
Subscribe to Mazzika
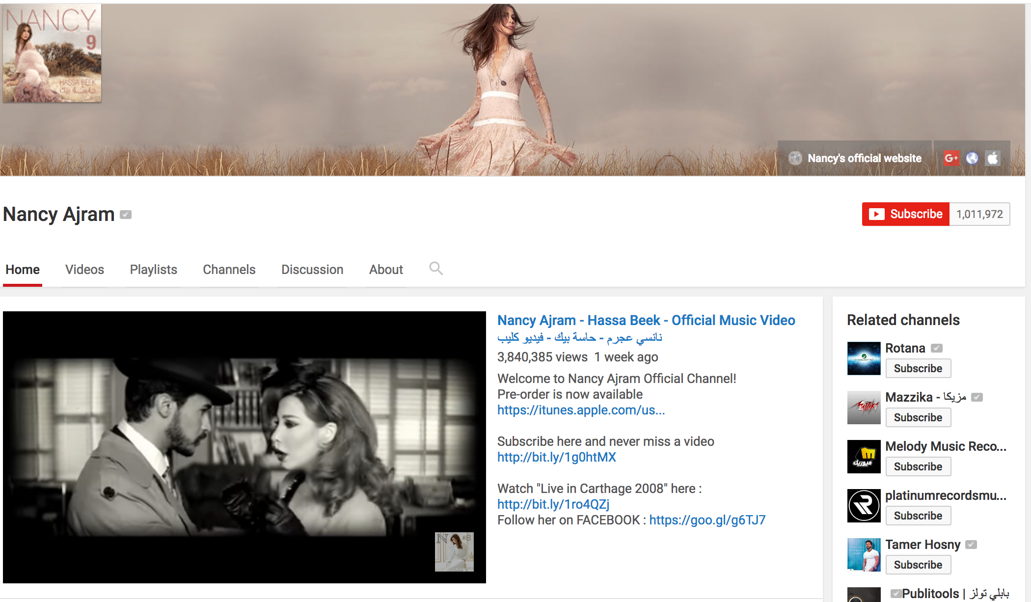(918, 417)
